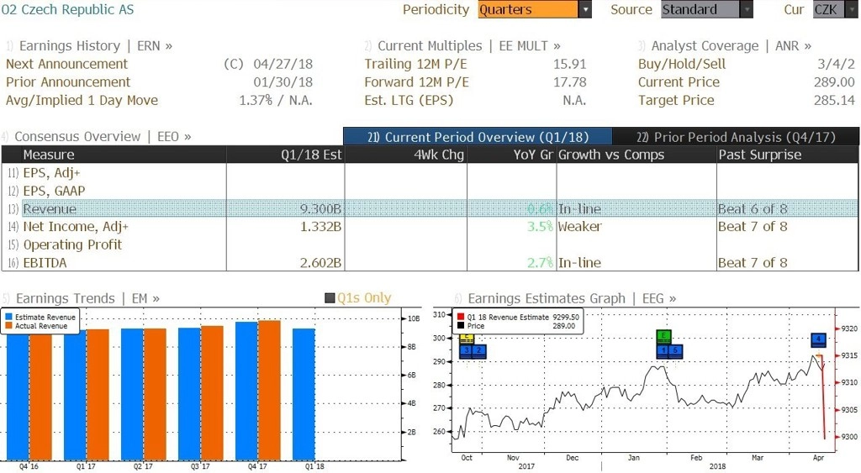
Task: Click the Q4 17 actual revenue orange bar
Action: tap(269, 390)
